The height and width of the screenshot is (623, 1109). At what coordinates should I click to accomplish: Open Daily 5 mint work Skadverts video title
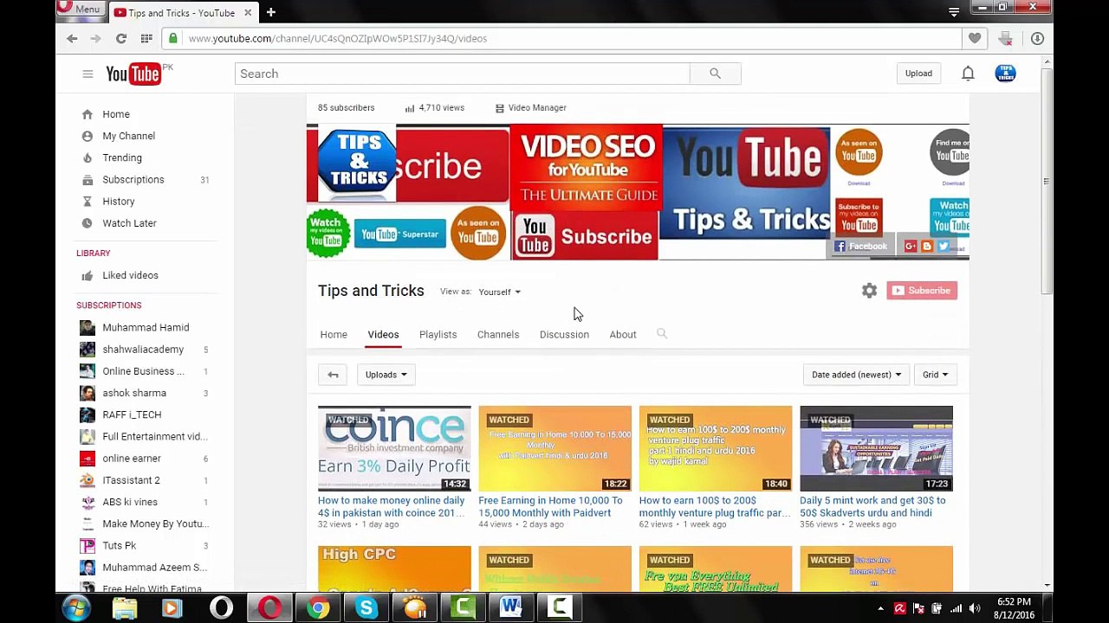point(872,506)
